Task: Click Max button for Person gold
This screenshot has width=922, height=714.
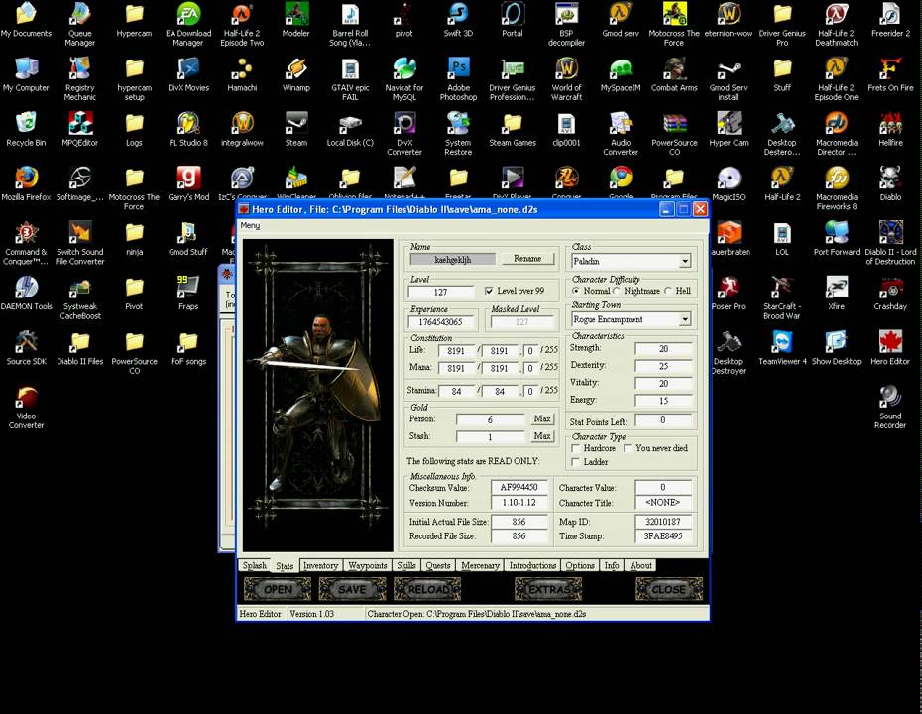Action: pyautogui.click(x=542, y=419)
